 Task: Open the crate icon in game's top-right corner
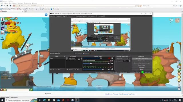click(x=177, y=20)
